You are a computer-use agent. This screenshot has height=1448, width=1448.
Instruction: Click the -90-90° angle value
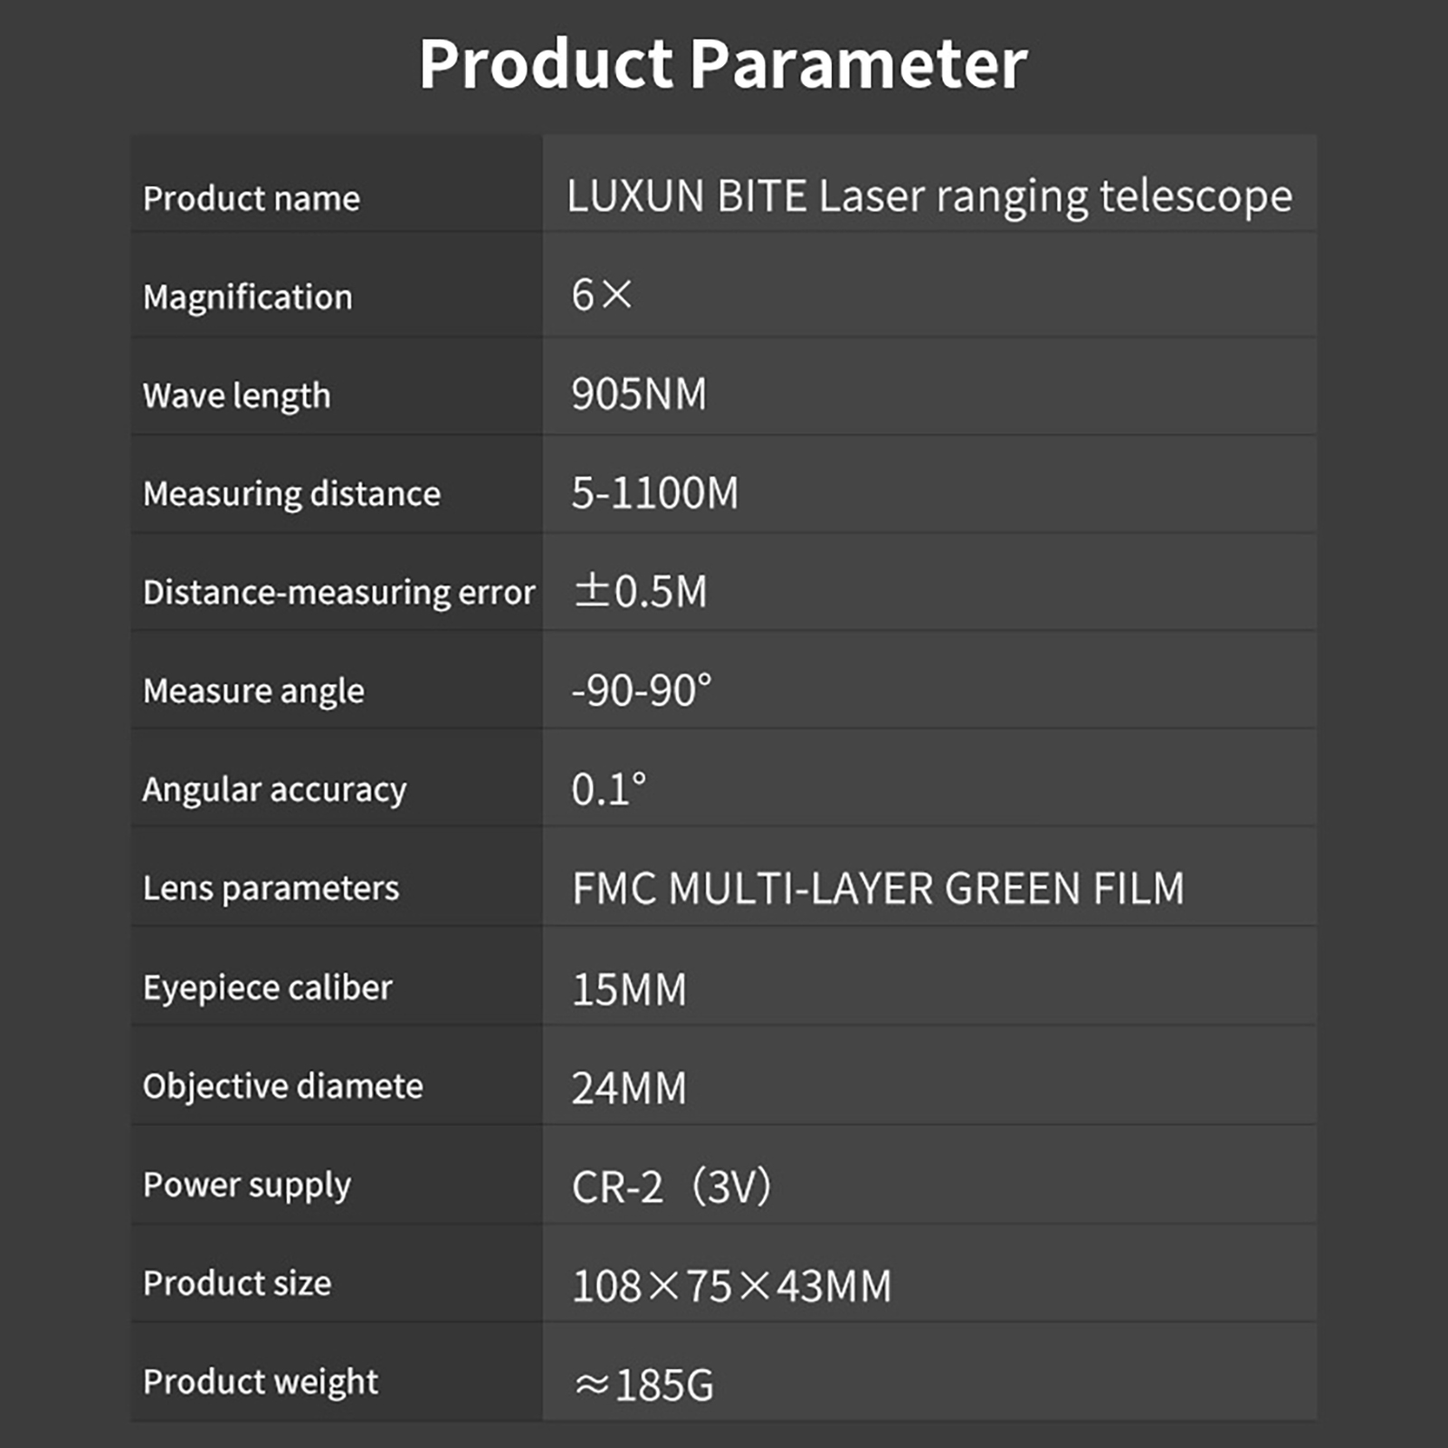click(x=641, y=691)
